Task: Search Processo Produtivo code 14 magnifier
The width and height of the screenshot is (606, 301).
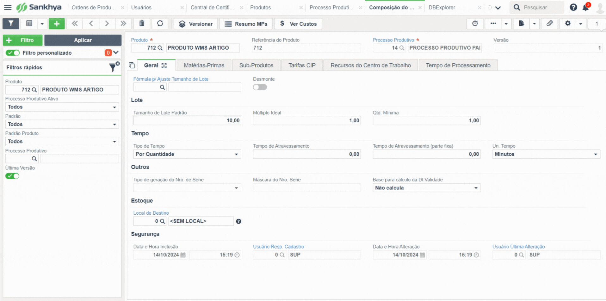Action: click(402, 48)
